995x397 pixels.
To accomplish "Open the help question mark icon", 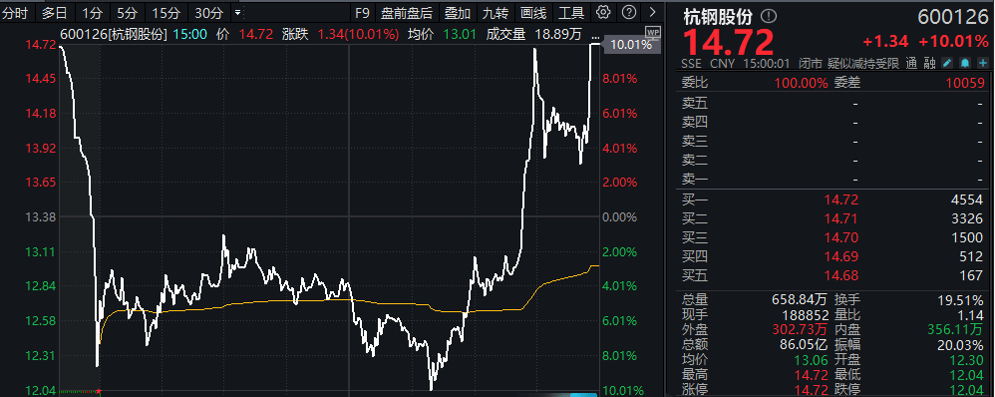I will point(629,12).
